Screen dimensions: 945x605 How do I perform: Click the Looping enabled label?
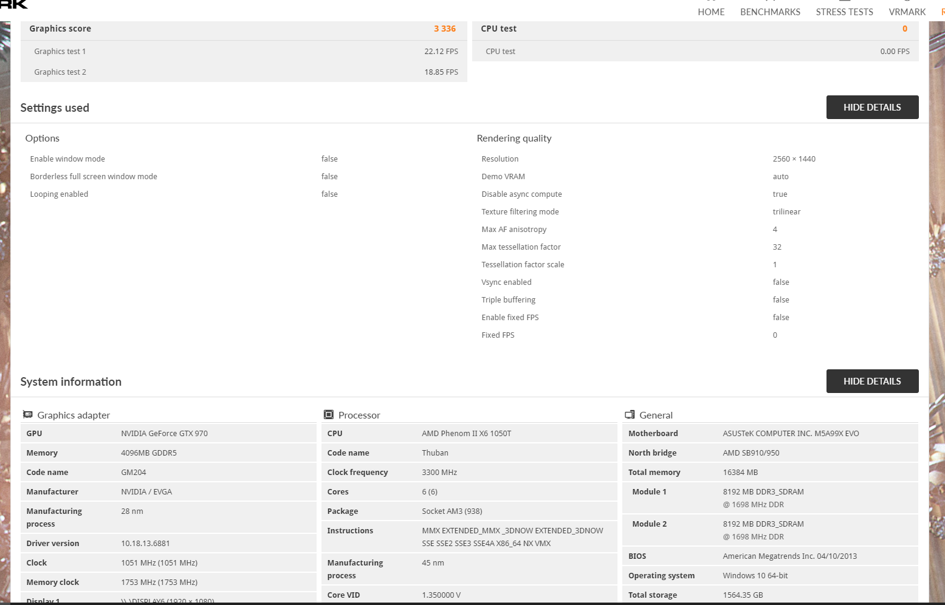(59, 194)
